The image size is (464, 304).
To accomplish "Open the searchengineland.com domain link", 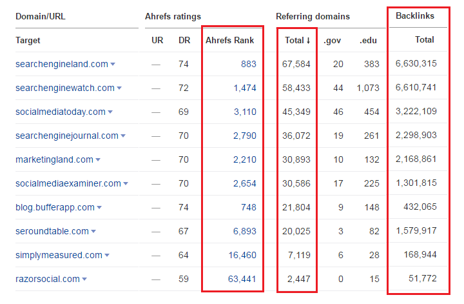I will pos(62,64).
